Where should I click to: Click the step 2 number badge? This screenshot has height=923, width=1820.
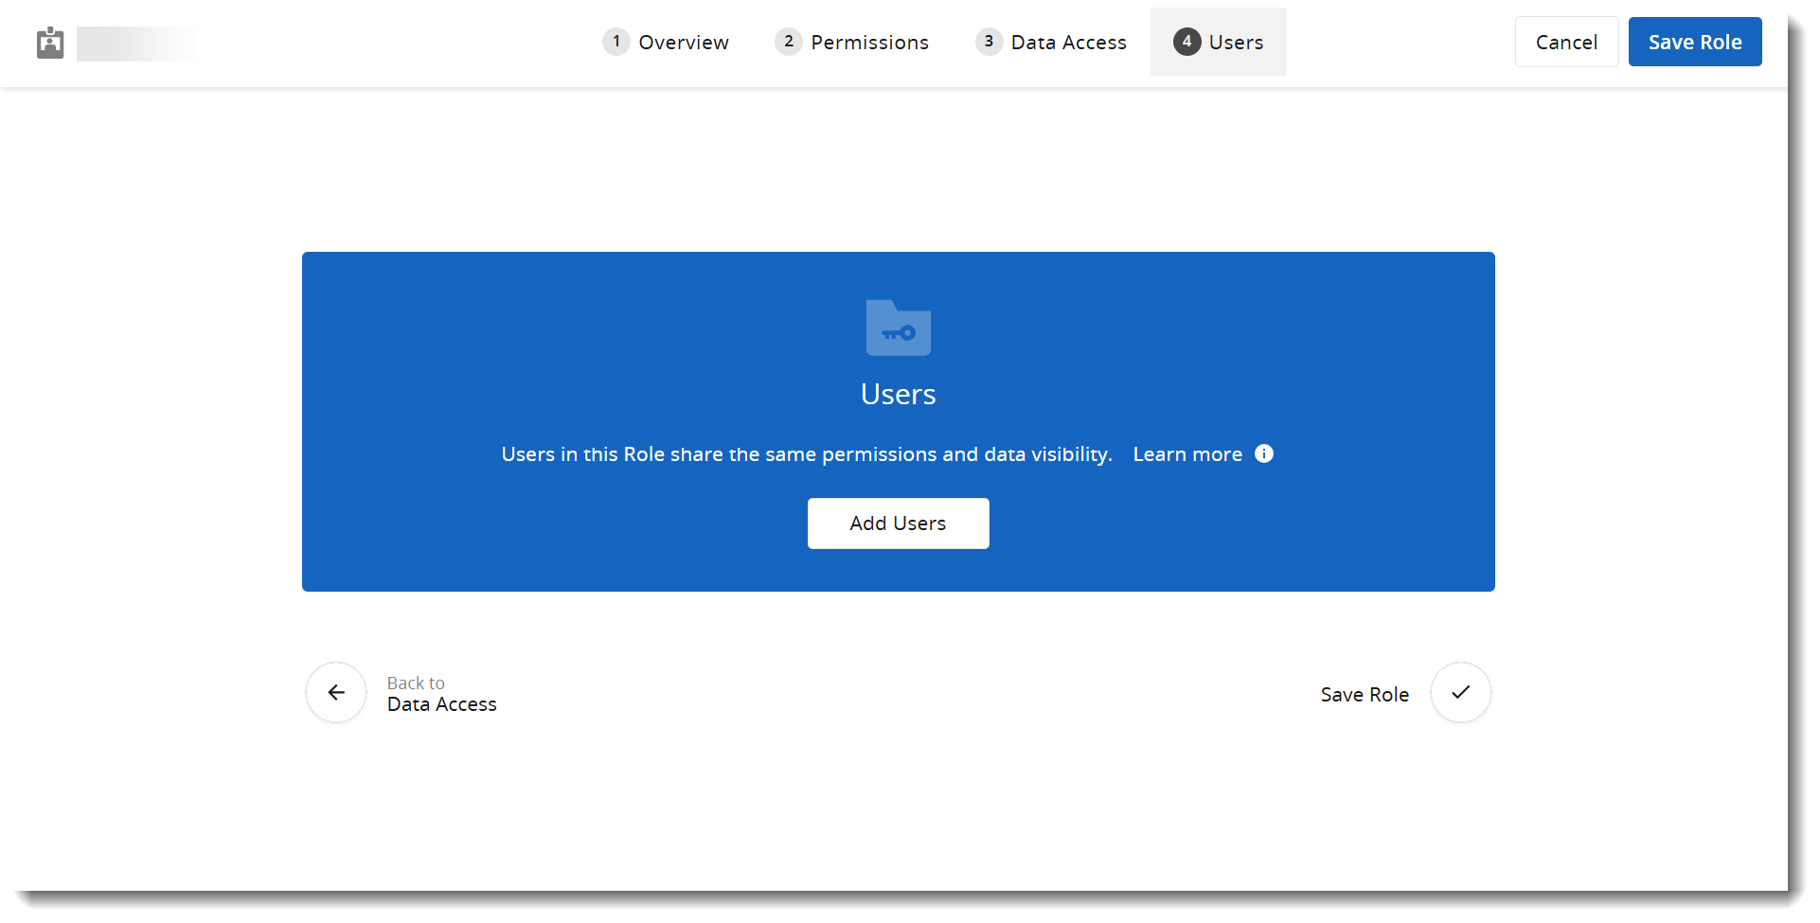(x=788, y=42)
